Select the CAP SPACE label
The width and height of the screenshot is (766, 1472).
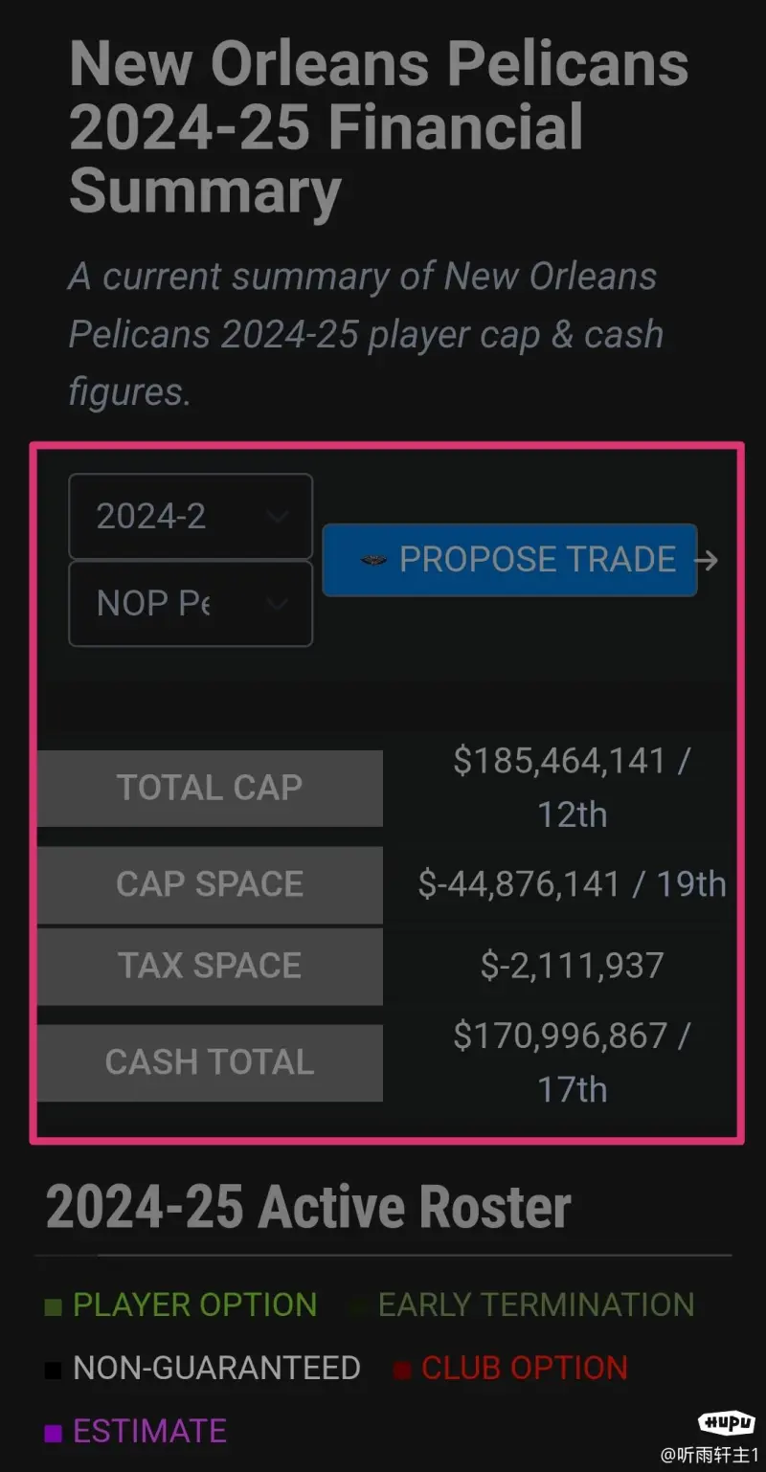click(x=210, y=884)
